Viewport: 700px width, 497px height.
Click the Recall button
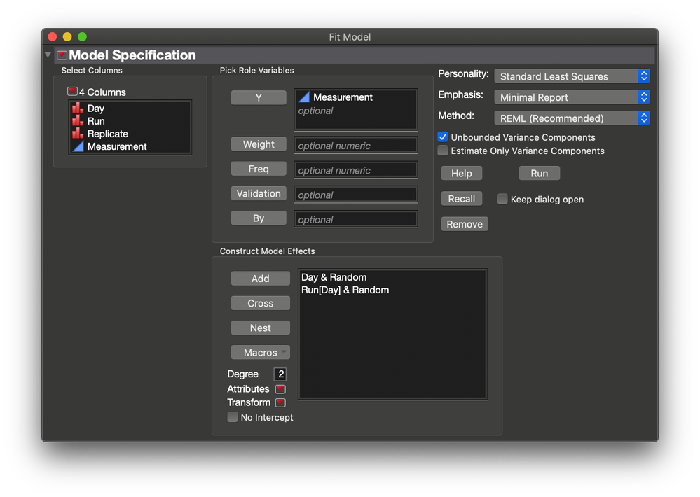tap(462, 199)
